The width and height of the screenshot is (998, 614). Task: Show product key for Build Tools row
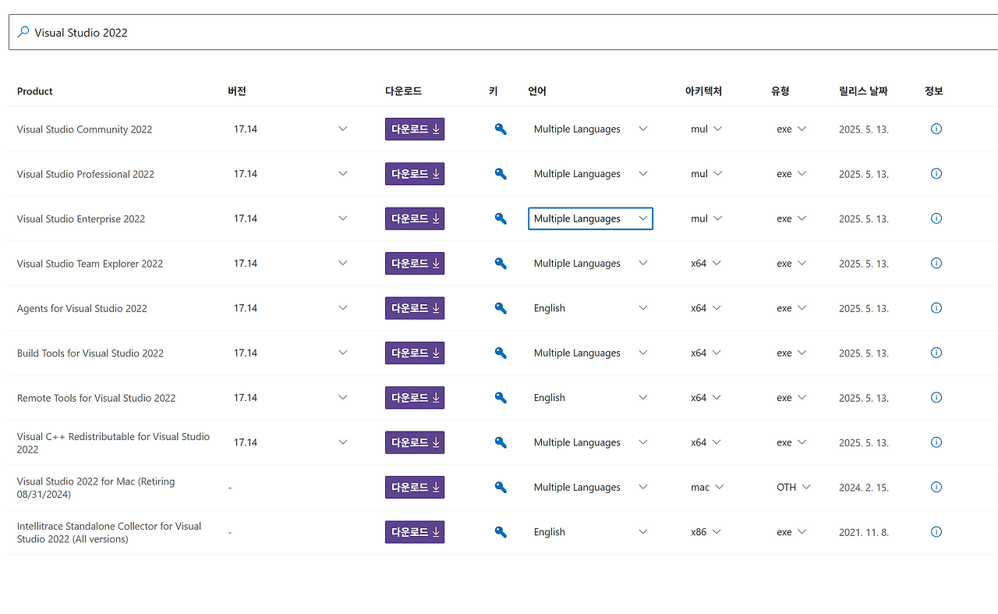[x=501, y=353]
